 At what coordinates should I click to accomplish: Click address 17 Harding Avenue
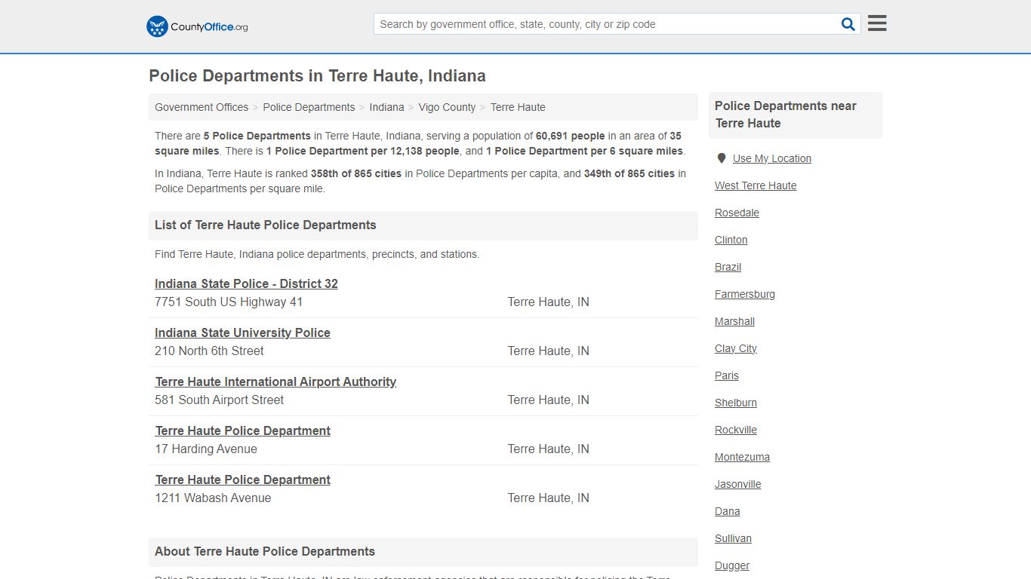coord(206,449)
